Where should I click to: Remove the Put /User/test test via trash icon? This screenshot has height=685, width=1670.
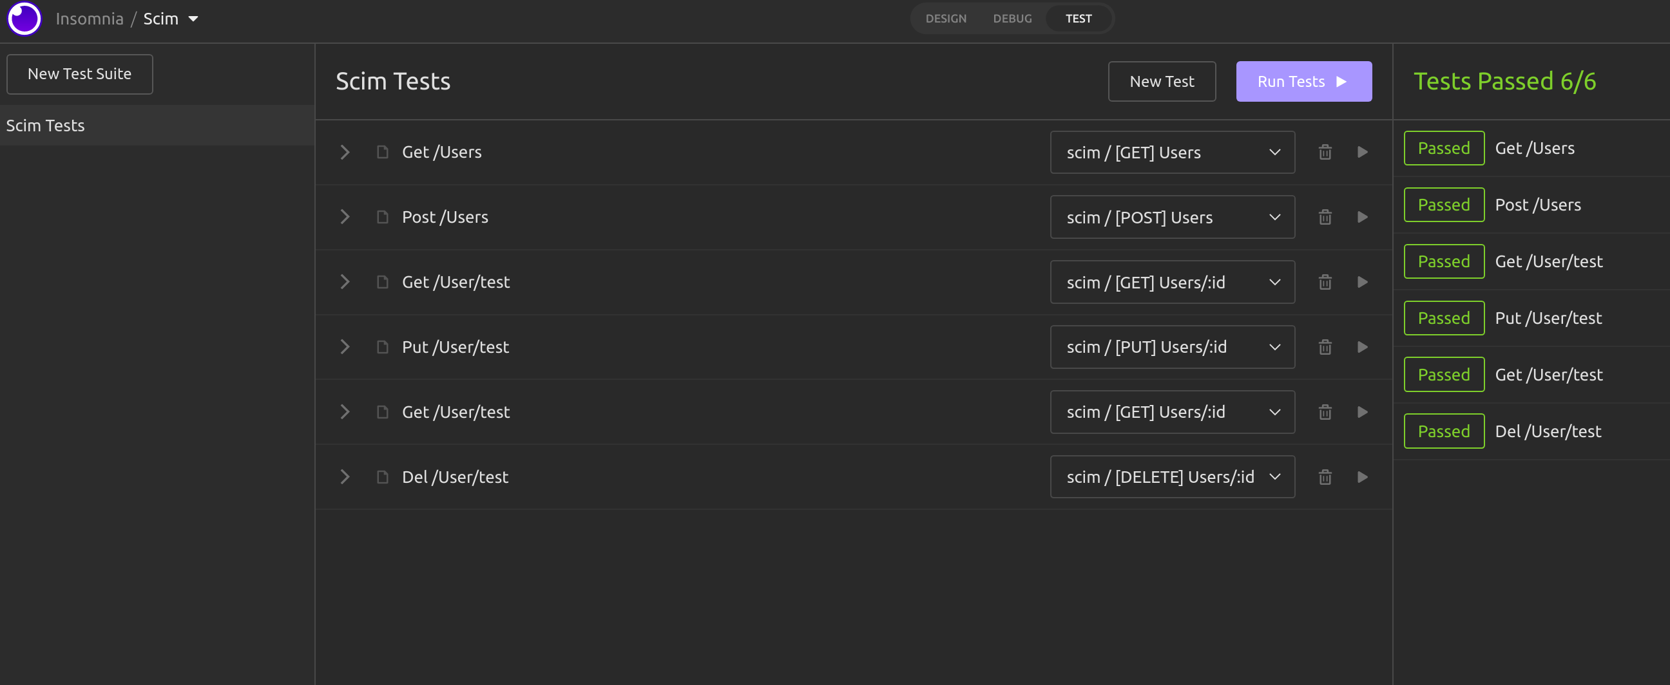pos(1325,348)
